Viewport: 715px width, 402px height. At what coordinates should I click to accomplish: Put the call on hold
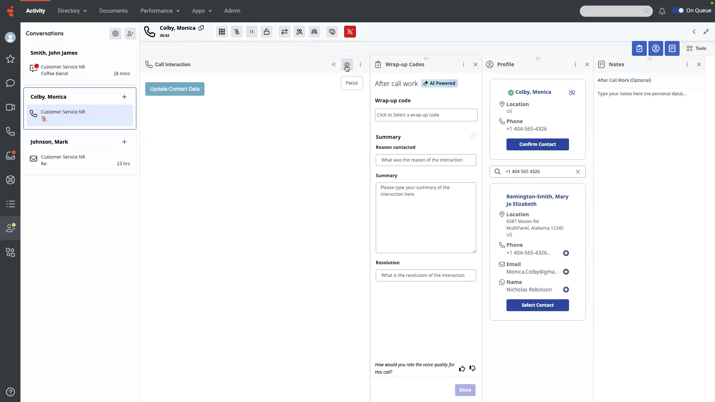point(252,32)
